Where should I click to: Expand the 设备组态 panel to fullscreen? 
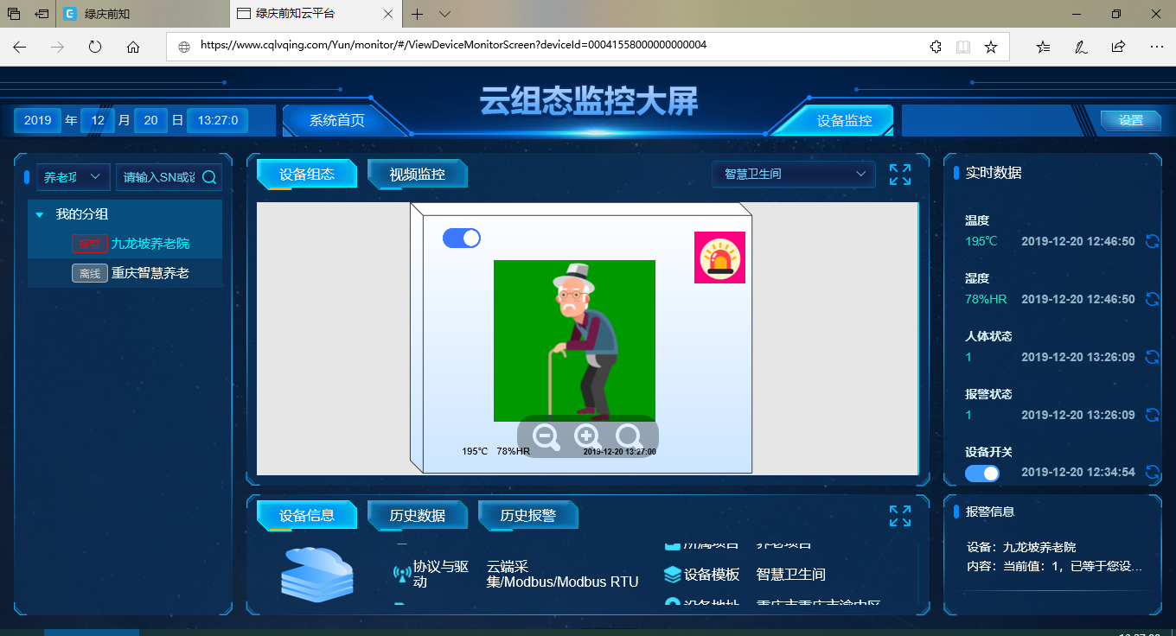point(899,174)
